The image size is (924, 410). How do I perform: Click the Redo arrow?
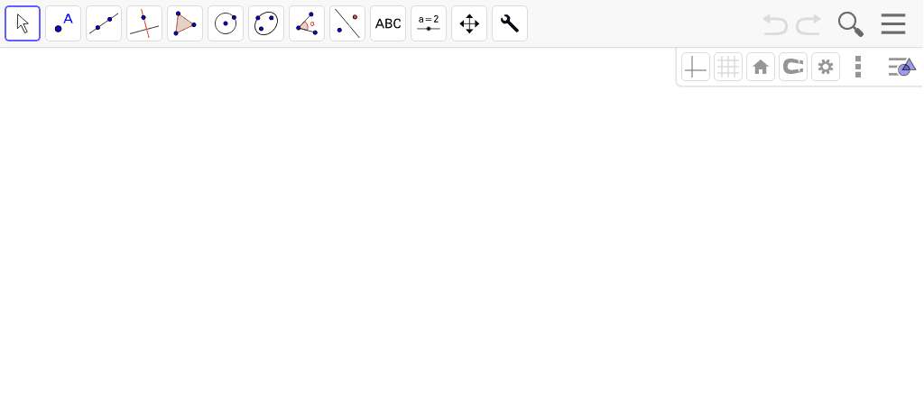point(808,24)
